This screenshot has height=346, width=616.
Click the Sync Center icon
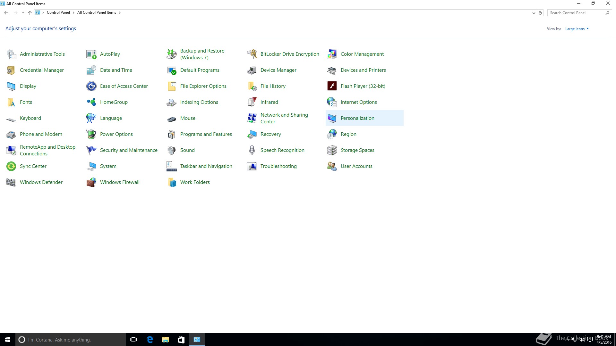click(x=11, y=166)
